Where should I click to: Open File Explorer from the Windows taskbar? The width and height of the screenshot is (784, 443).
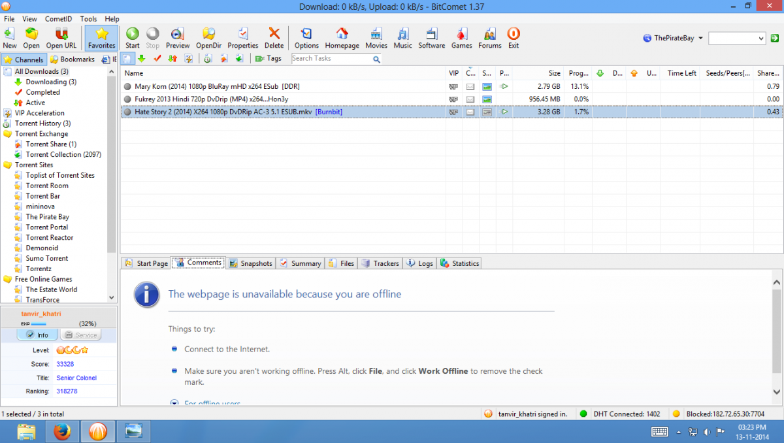tap(27, 431)
